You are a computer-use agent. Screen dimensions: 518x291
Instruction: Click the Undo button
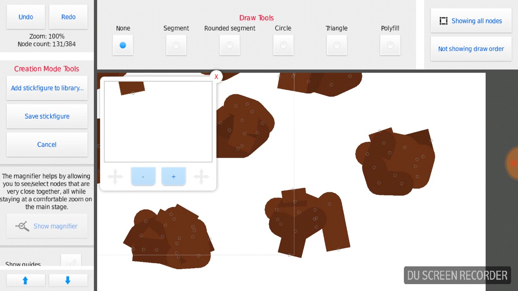pyautogui.click(x=26, y=17)
